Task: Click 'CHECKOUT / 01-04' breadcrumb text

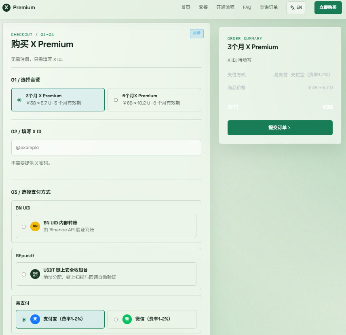Action: [x=32, y=35]
